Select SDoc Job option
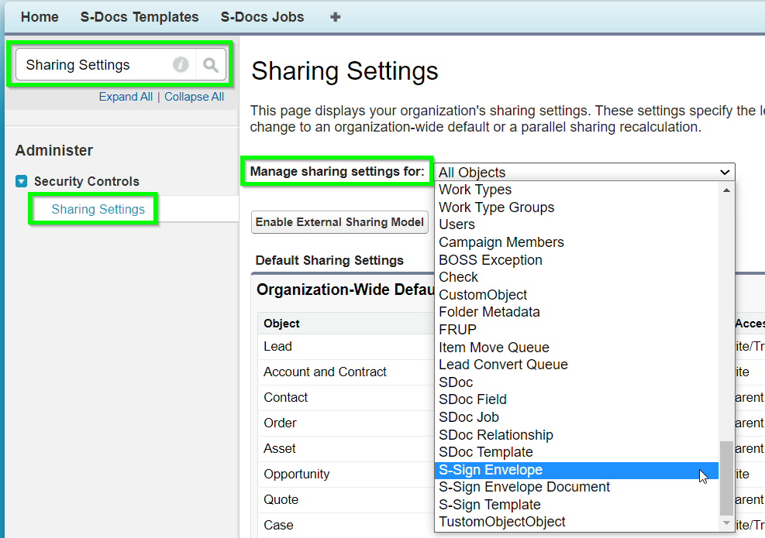Screen dimensions: 765x538 (576, 417)
